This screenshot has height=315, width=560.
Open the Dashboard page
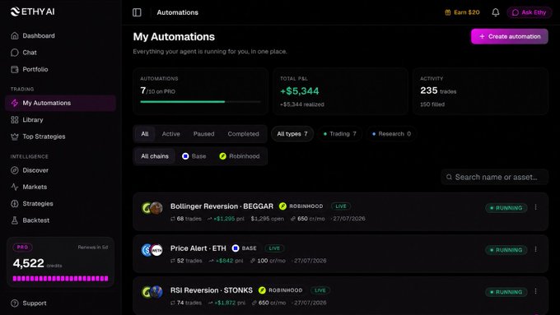point(33,35)
